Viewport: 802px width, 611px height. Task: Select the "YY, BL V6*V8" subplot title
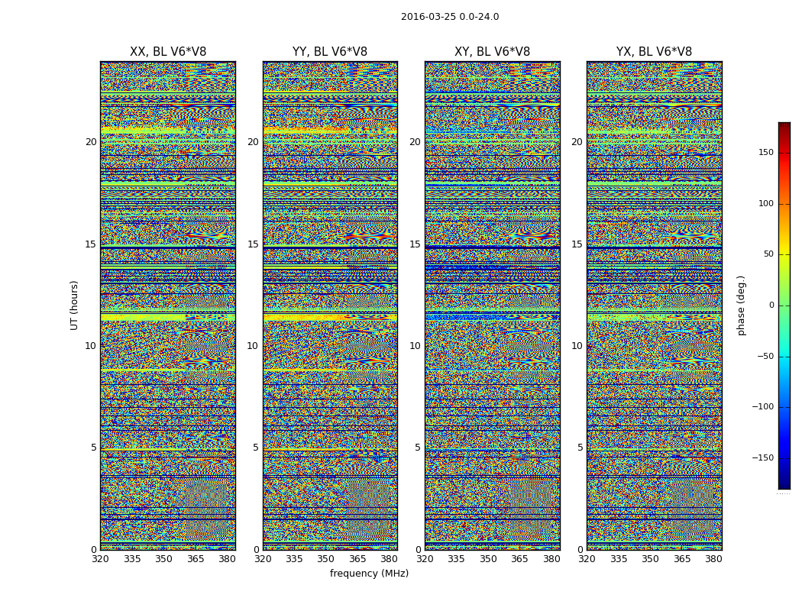pyautogui.click(x=330, y=52)
